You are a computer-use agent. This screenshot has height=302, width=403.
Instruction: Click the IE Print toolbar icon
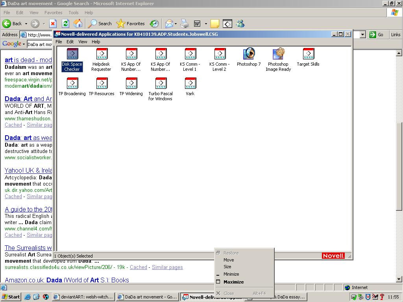click(185, 24)
